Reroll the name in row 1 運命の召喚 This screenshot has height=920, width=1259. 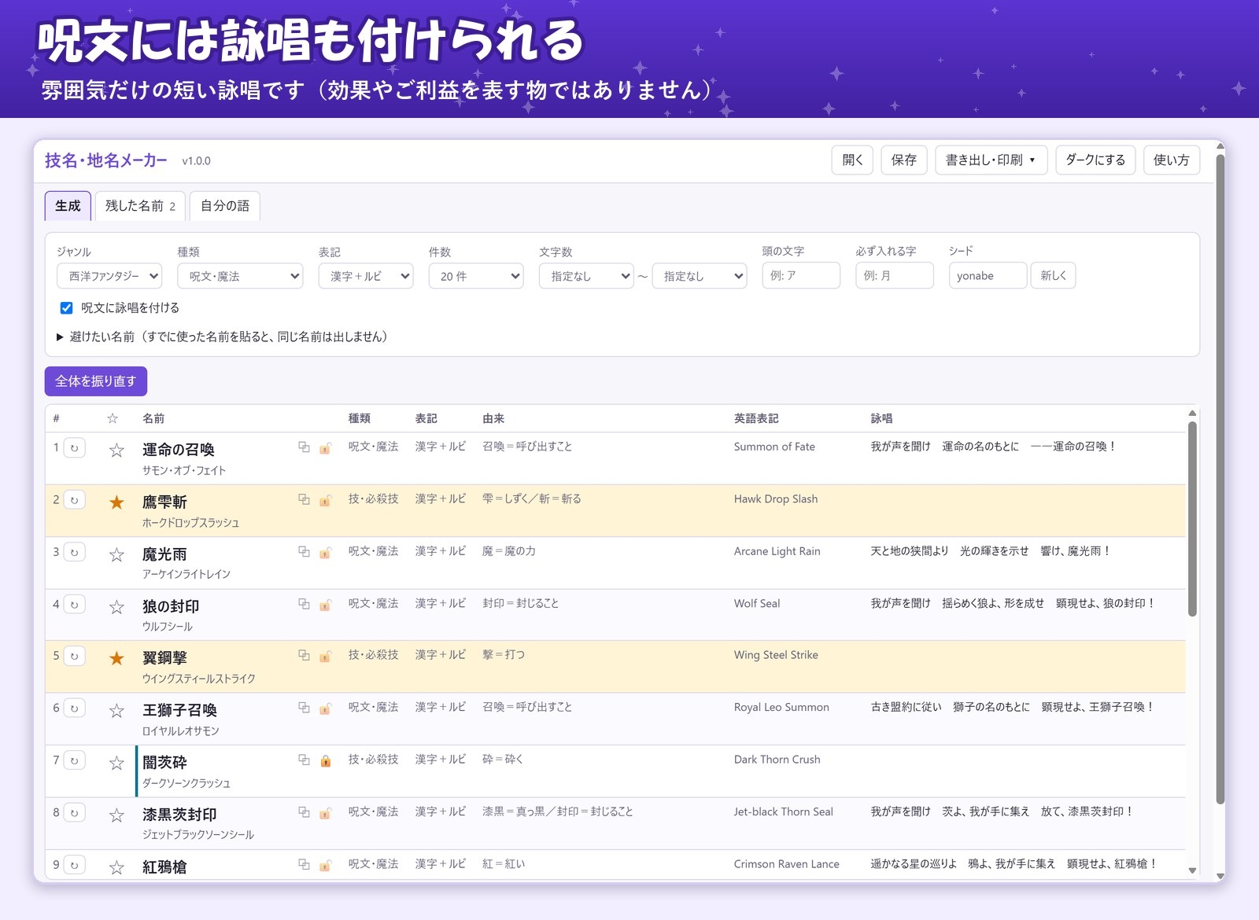coord(75,448)
